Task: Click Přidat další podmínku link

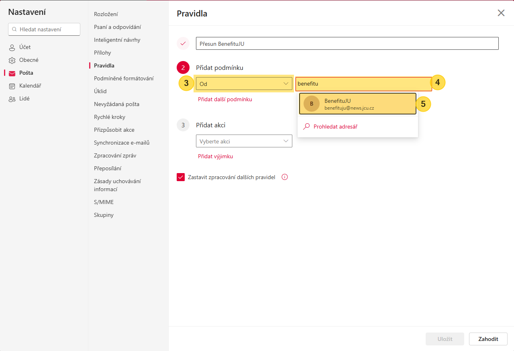Action: point(225,99)
